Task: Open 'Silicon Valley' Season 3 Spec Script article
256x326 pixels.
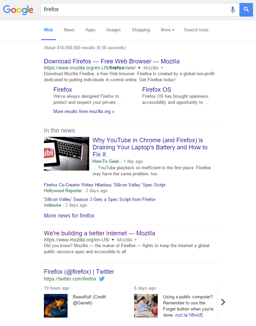Action: point(100,199)
